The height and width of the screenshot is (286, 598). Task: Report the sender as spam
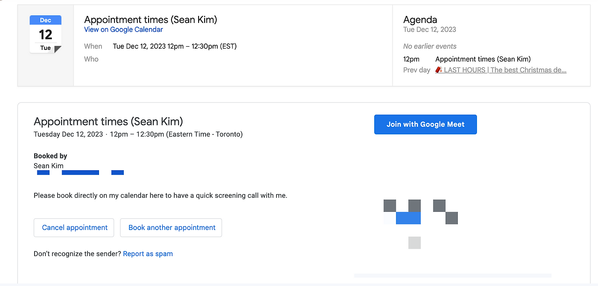(x=148, y=254)
